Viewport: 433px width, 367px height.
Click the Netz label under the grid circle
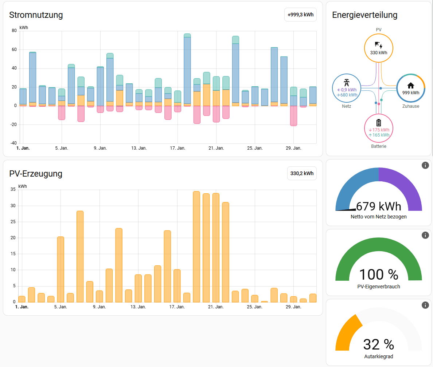(x=347, y=106)
